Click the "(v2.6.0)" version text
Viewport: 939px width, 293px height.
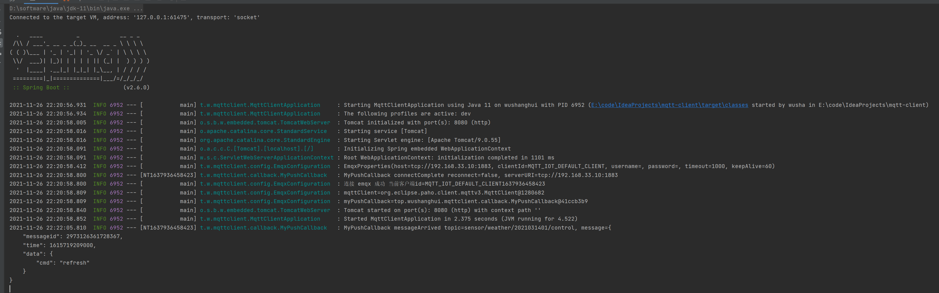click(136, 88)
